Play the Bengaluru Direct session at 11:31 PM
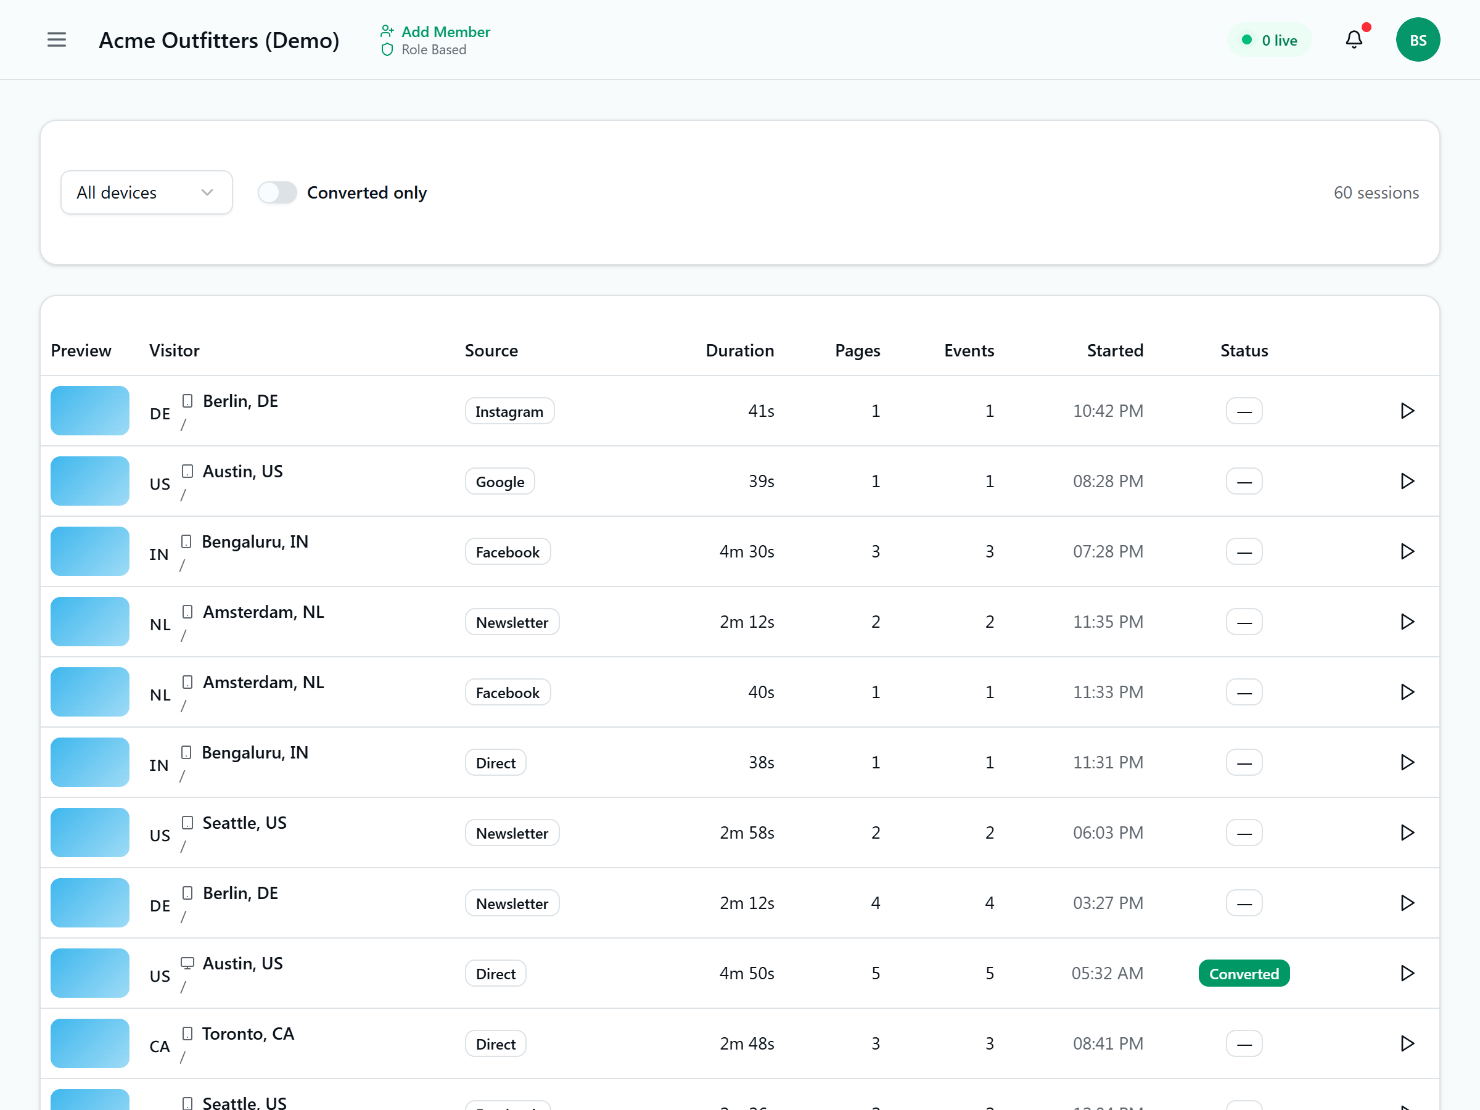Viewport: 1480px width, 1110px height. pyautogui.click(x=1407, y=762)
